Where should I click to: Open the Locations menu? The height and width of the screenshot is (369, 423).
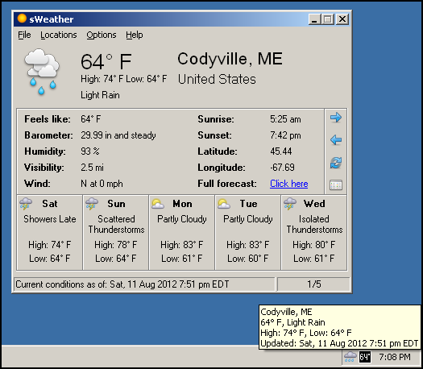pos(59,35)
